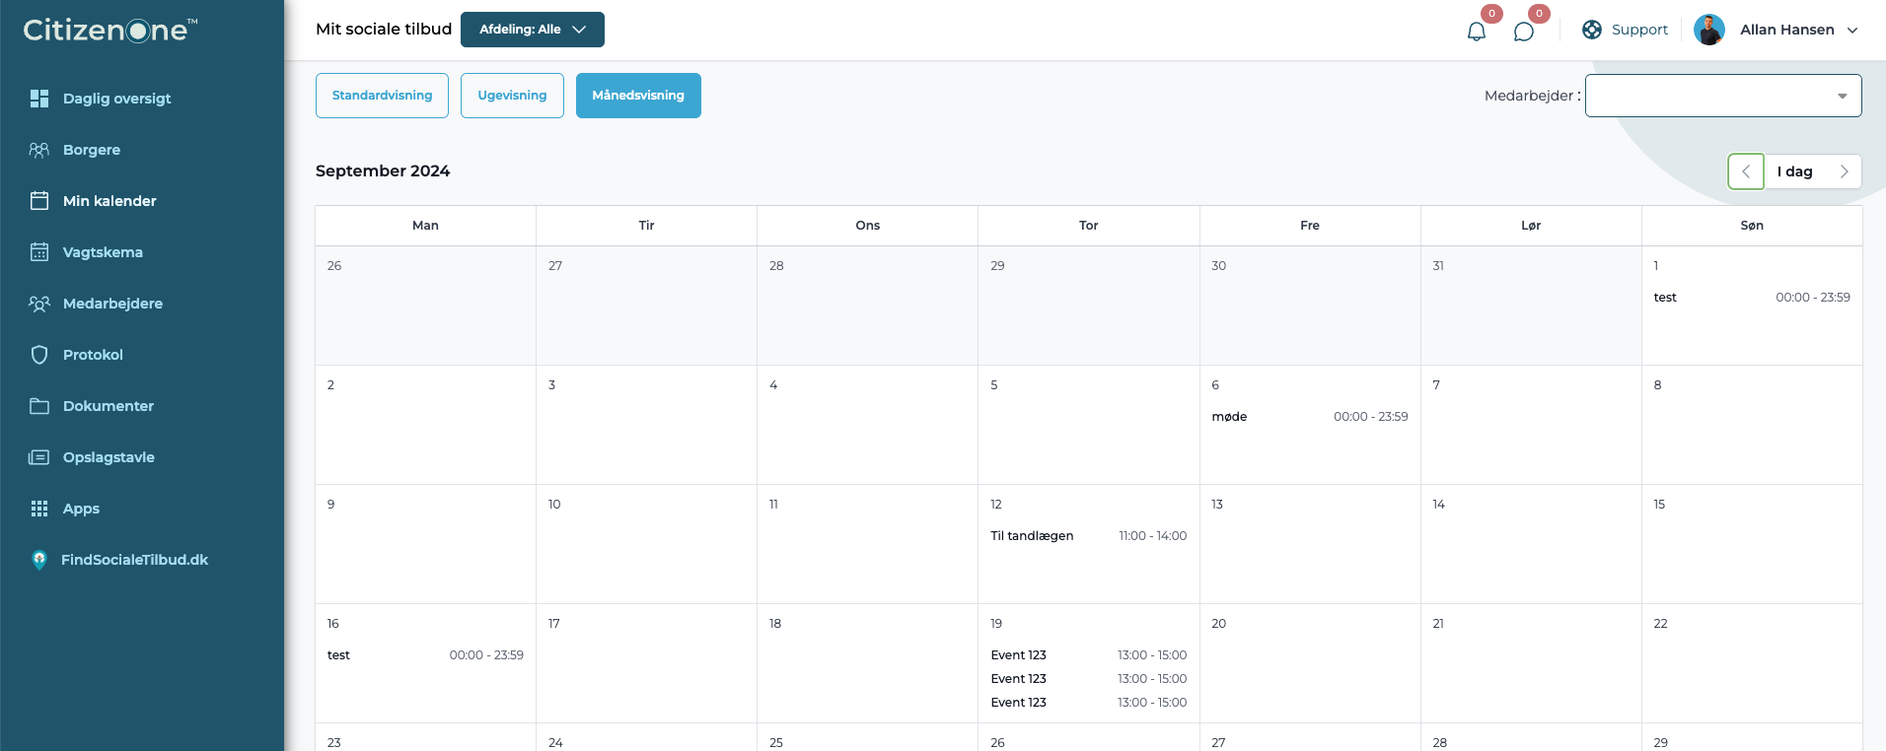This screenshot has height=751, width=1886.
Task: Click the Tor column header
Action: pos(1088,226)
